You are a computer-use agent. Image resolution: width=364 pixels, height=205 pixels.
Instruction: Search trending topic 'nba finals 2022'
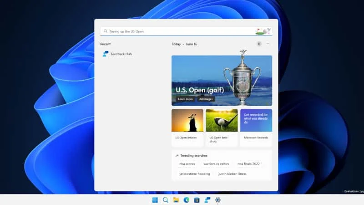[x=248, y=164]
